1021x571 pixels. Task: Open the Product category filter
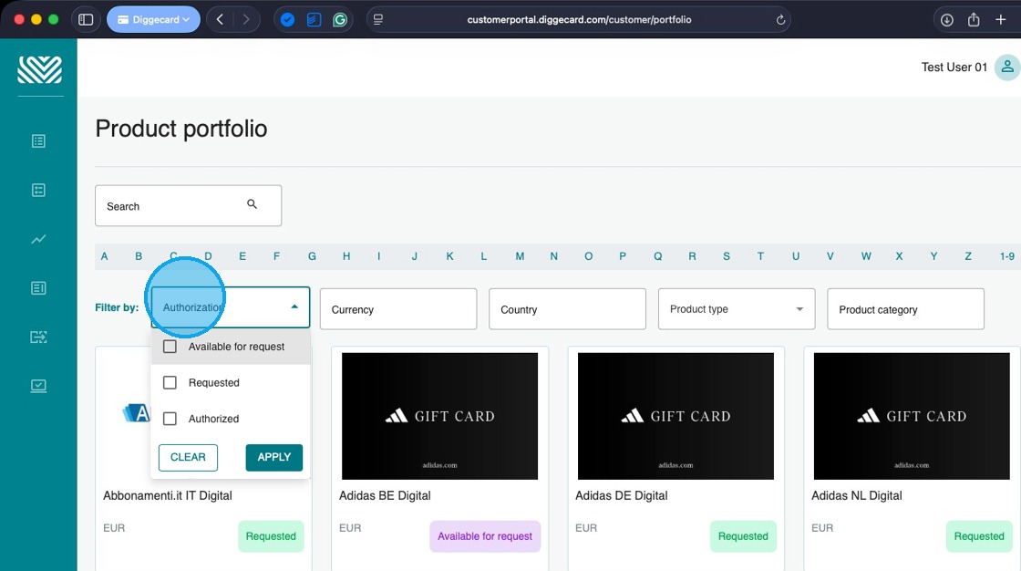pyautogui.click(x=906, y=309)
